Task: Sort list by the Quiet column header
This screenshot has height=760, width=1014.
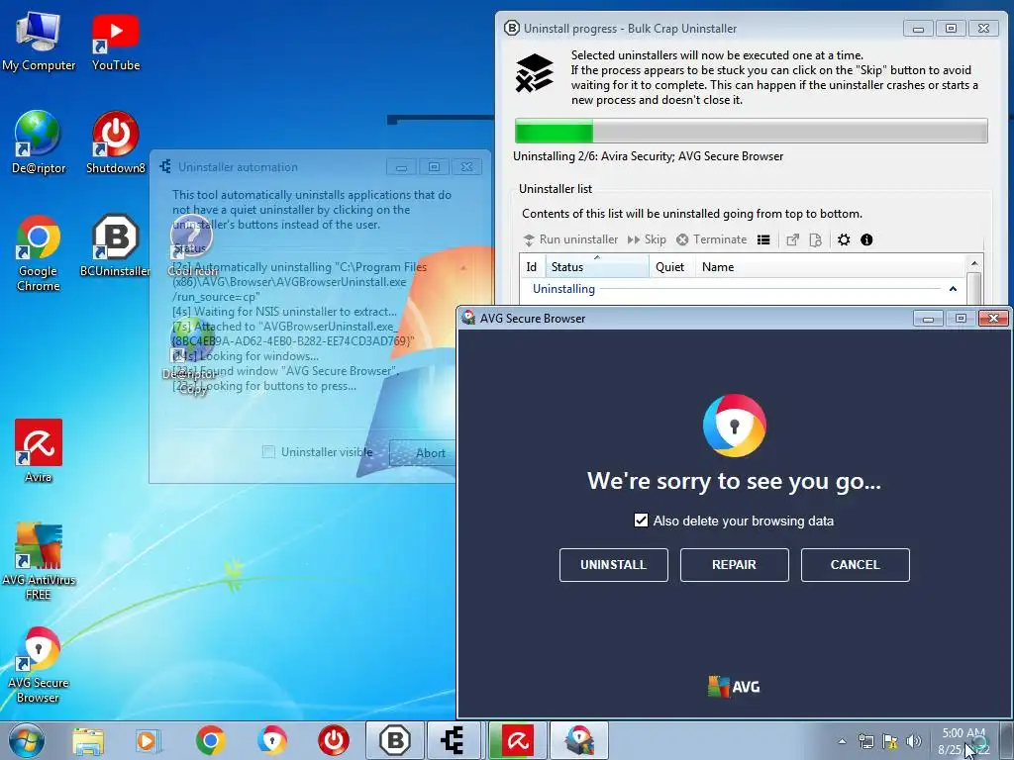Action: point(672,267)
